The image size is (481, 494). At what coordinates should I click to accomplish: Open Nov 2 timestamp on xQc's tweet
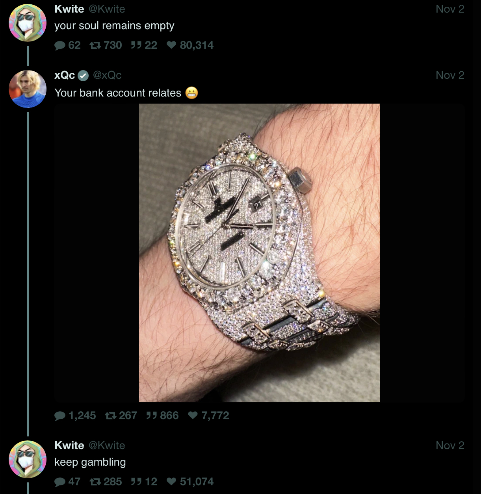pos(450,75)
